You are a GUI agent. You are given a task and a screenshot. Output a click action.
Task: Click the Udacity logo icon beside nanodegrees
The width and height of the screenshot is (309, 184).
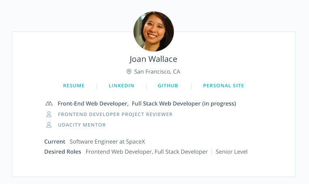point(49,104)
